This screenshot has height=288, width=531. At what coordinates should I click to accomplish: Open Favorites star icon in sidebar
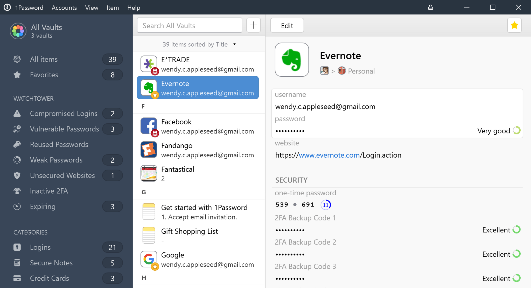[17, 75]
